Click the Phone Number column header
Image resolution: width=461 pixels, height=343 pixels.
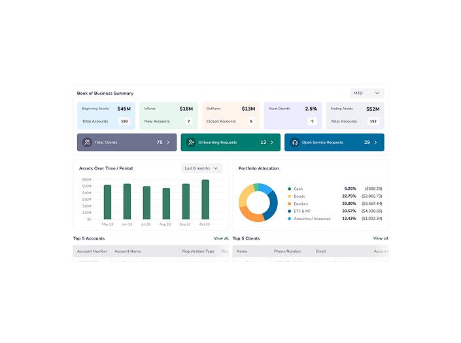tap(288, 251)
